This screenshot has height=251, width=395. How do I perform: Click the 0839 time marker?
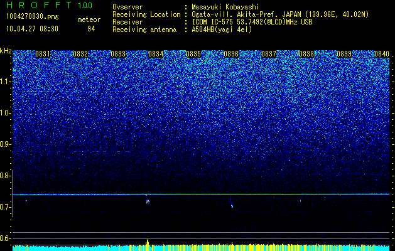click(x=344, y=54)
